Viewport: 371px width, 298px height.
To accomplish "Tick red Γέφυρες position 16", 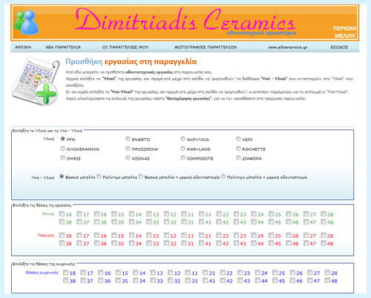I will click(x=96, y=235).
